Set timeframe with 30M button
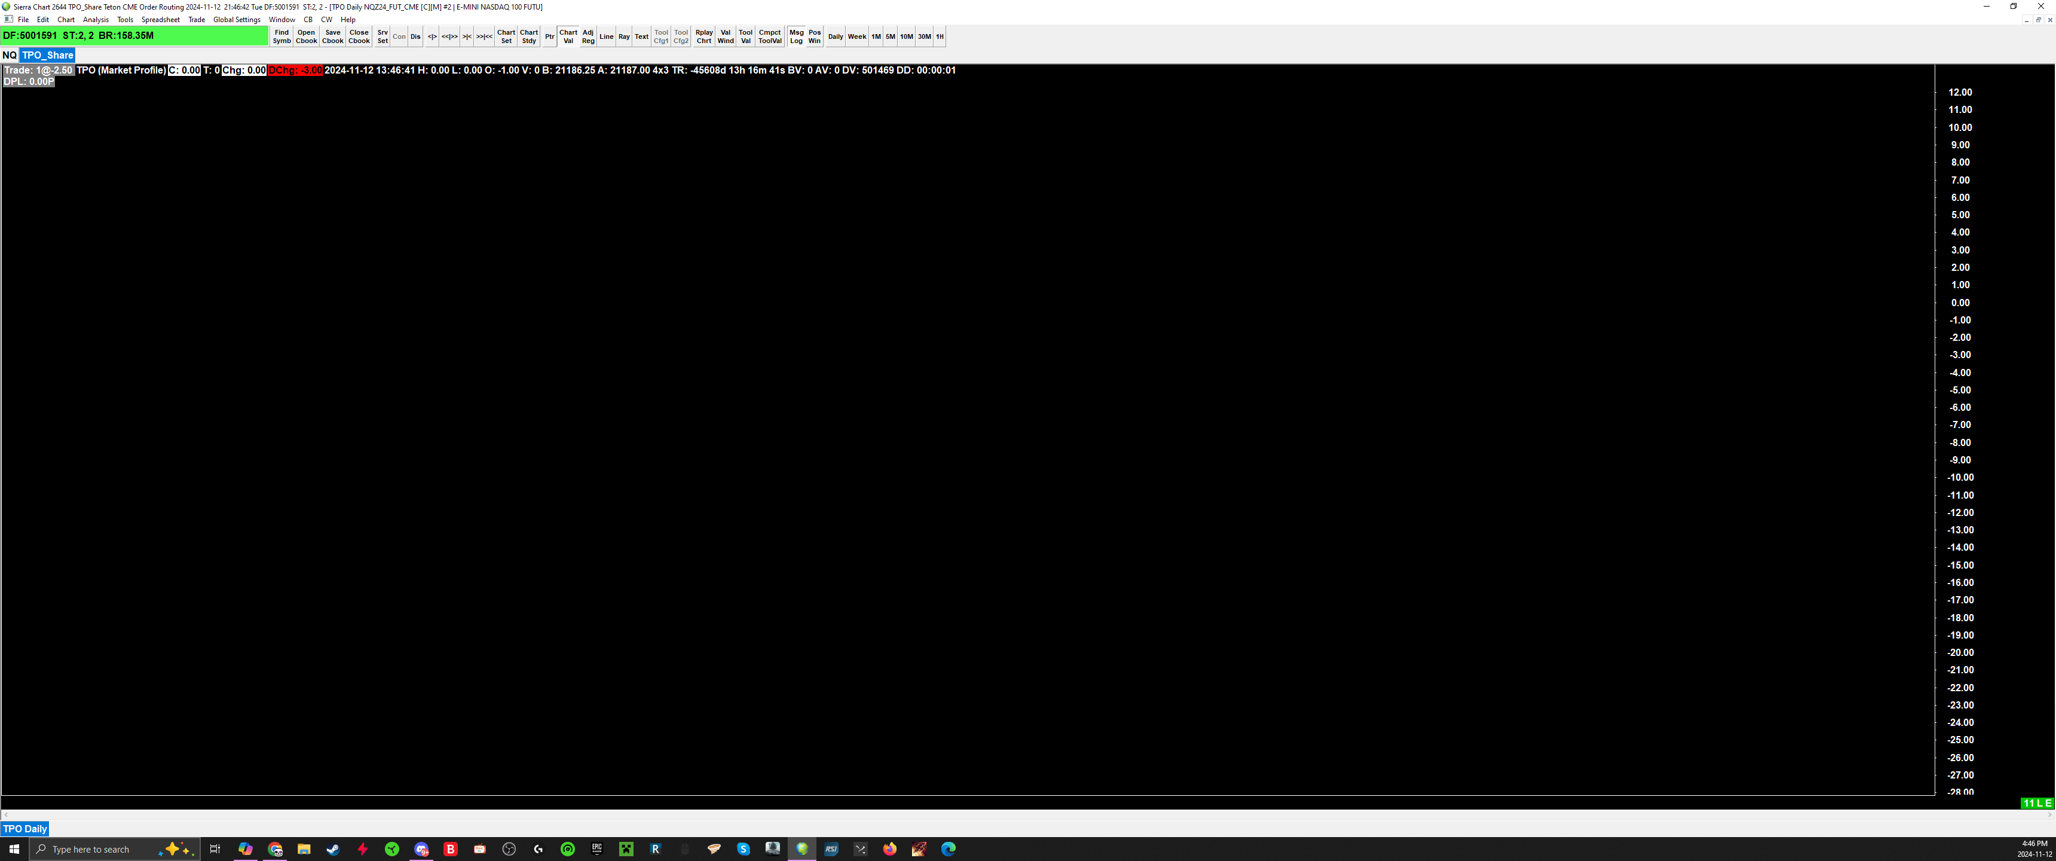The height and width of the screenshot is (861, 2056). [x=924, y=36]
